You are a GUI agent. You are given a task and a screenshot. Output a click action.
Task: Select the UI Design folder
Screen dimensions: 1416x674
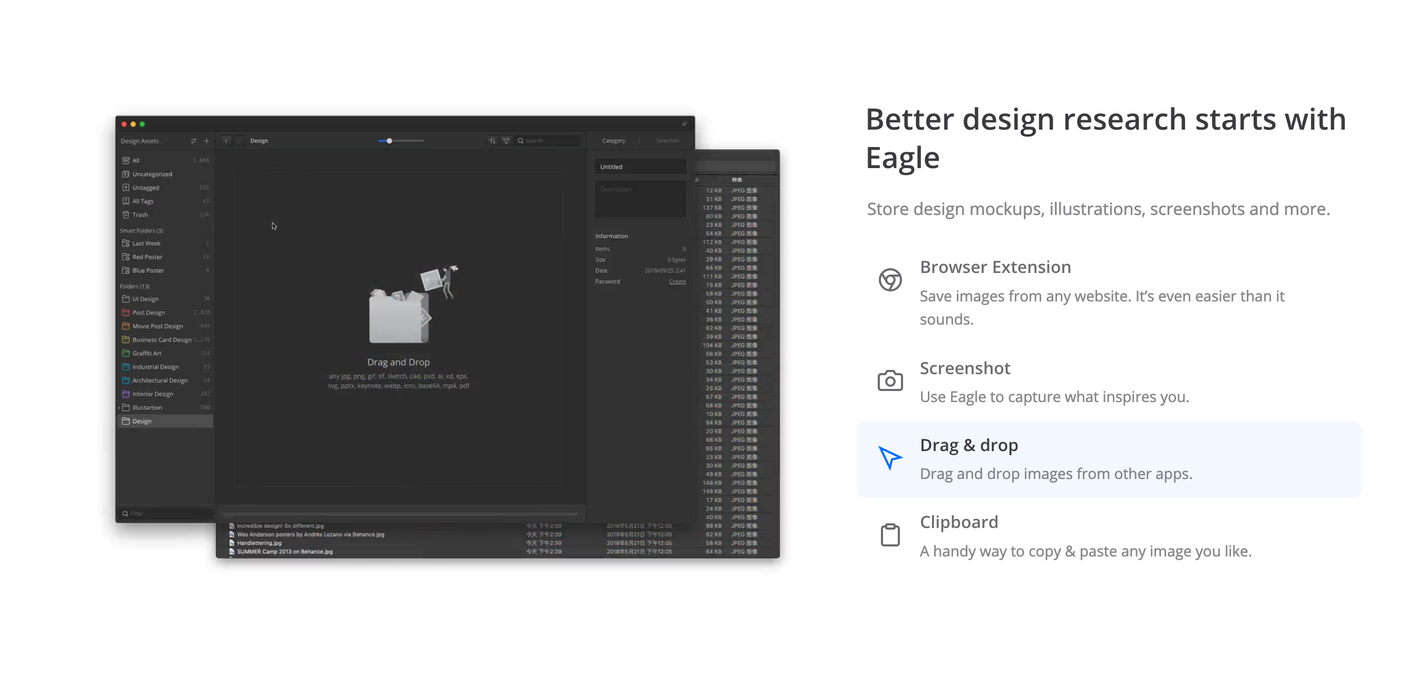[x=165, y=299]
